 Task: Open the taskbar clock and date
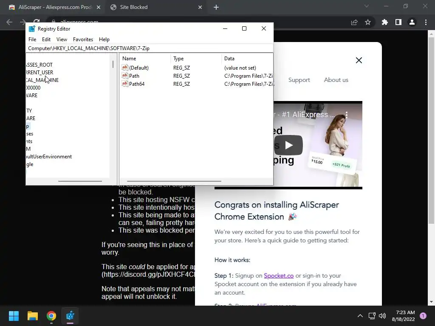pyautogui.click(x=404, y=316)
